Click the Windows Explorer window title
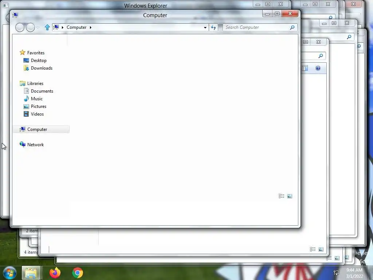 pyautogui.click(x=146, y=5)
